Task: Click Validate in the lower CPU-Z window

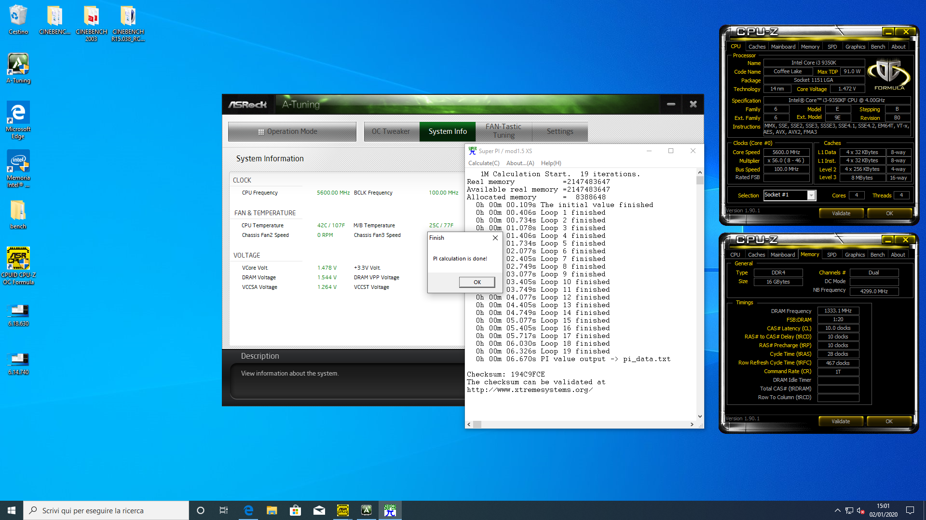Action: coord(841,421)
